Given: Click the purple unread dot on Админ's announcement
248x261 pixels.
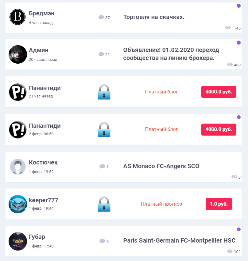Looking at the screenshot, I should click(239, 43).
